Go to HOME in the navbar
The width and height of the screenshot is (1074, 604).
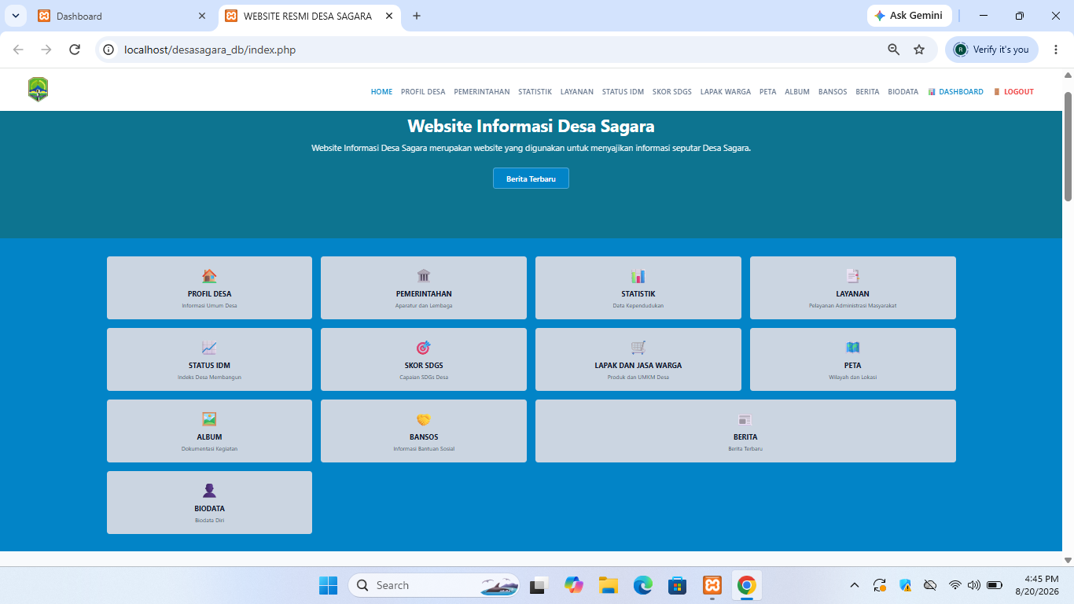coord(381,92)
